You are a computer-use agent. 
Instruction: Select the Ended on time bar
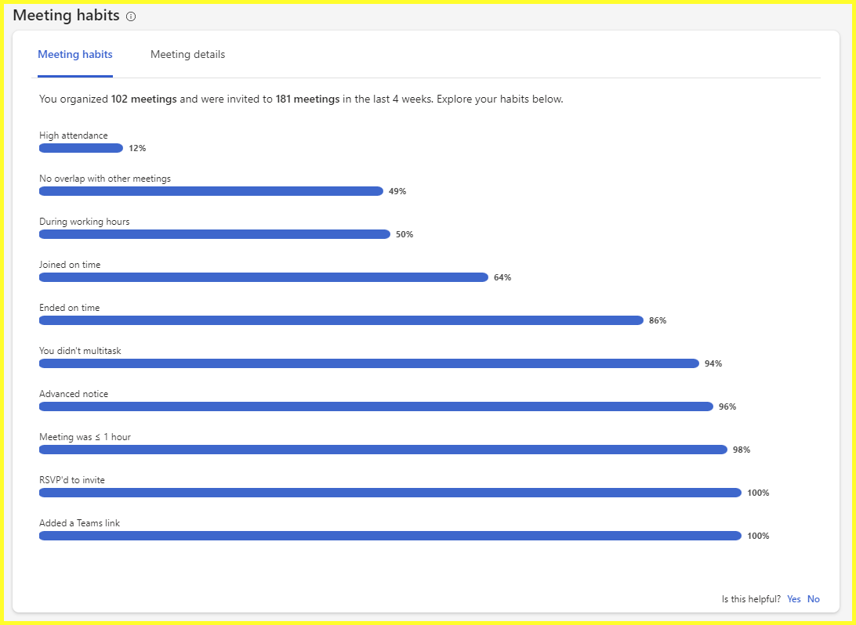(341, 320)
